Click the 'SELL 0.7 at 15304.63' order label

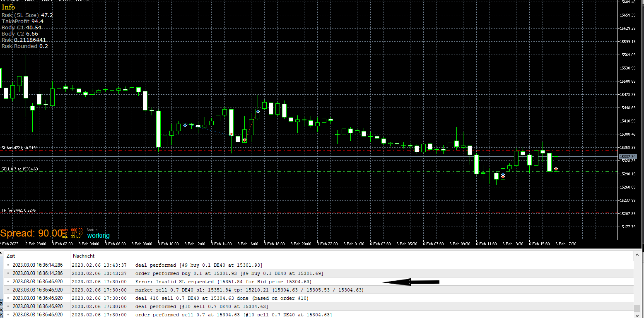[19, 169]
